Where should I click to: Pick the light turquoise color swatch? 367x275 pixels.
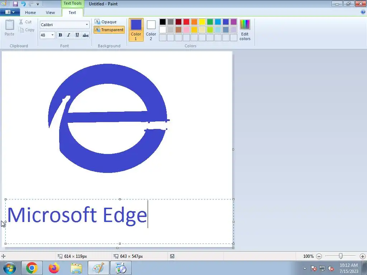coord(218,30)
